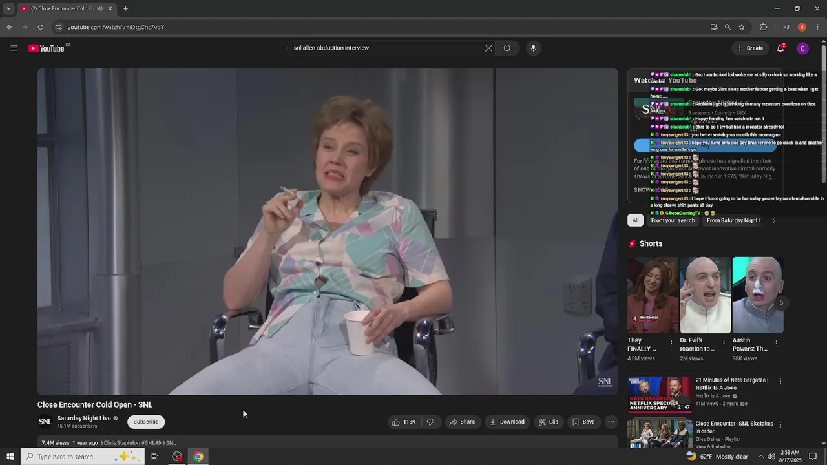Screen dimensions: 827x465
Task: Open more actions ellipsis under video
Action: (611, 422)
